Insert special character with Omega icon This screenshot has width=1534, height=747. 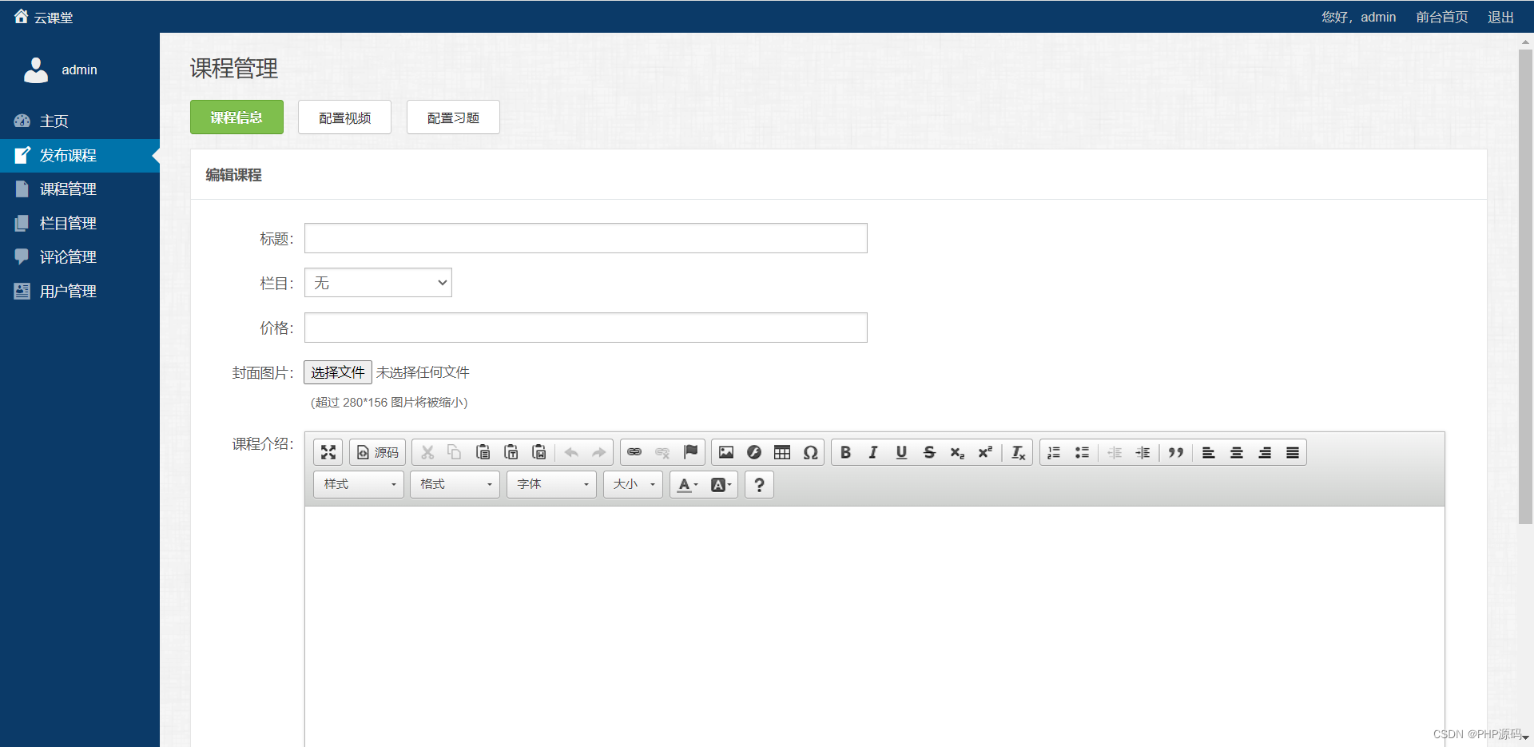click(810, 452)
